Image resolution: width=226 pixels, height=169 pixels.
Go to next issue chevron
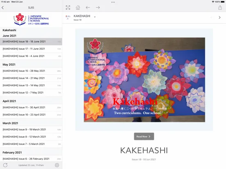(x=219, y=18)
